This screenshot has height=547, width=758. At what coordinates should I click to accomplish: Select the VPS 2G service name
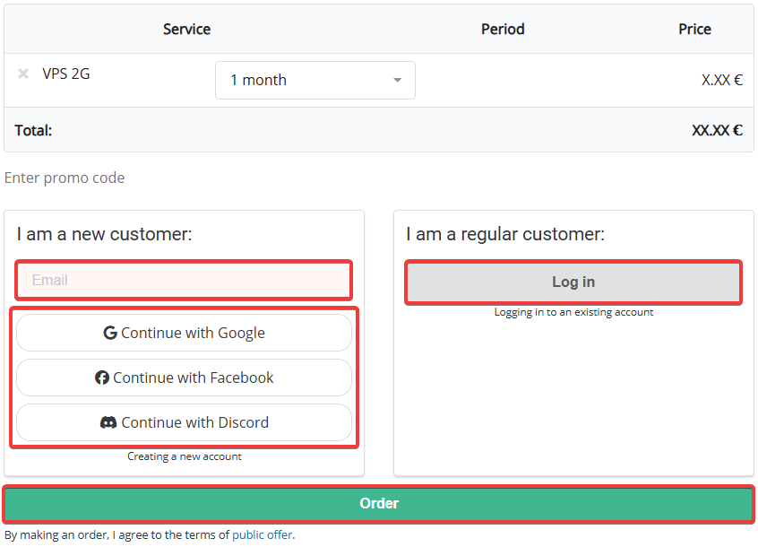66,74
